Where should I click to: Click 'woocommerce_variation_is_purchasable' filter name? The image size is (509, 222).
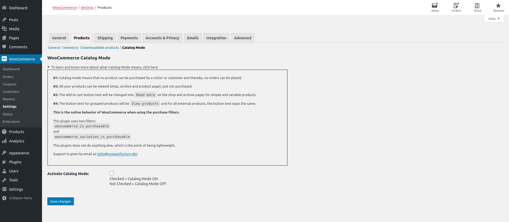(92, 137)
